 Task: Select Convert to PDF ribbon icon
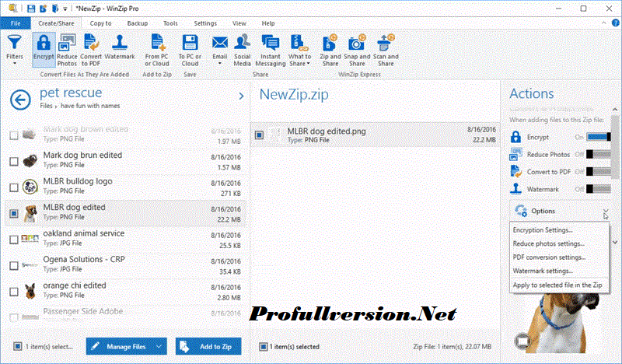91,44
